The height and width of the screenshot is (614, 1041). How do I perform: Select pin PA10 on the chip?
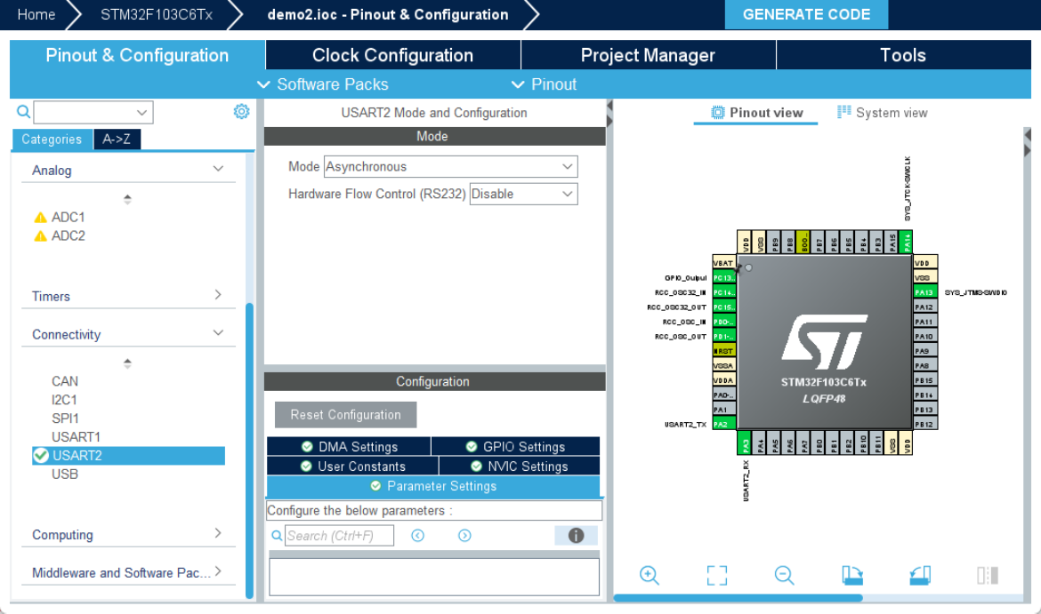[x=925, y=336]
